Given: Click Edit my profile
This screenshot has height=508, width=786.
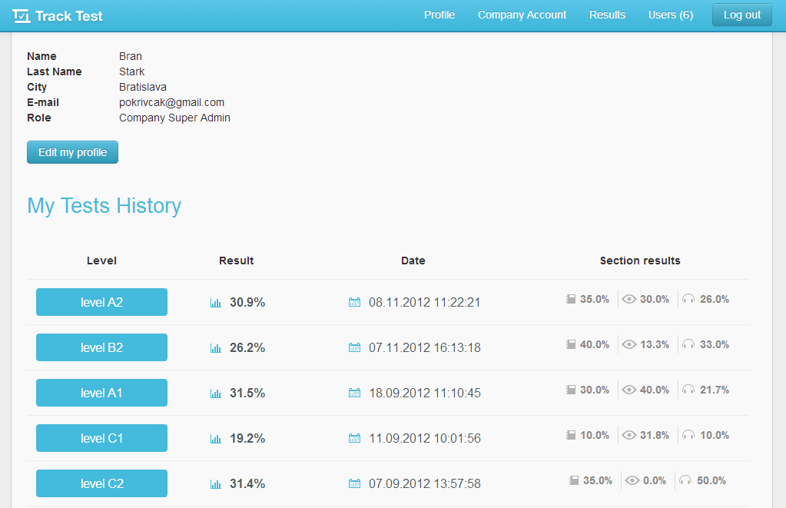Looking at the screenshot, I should tap(72, 152).
